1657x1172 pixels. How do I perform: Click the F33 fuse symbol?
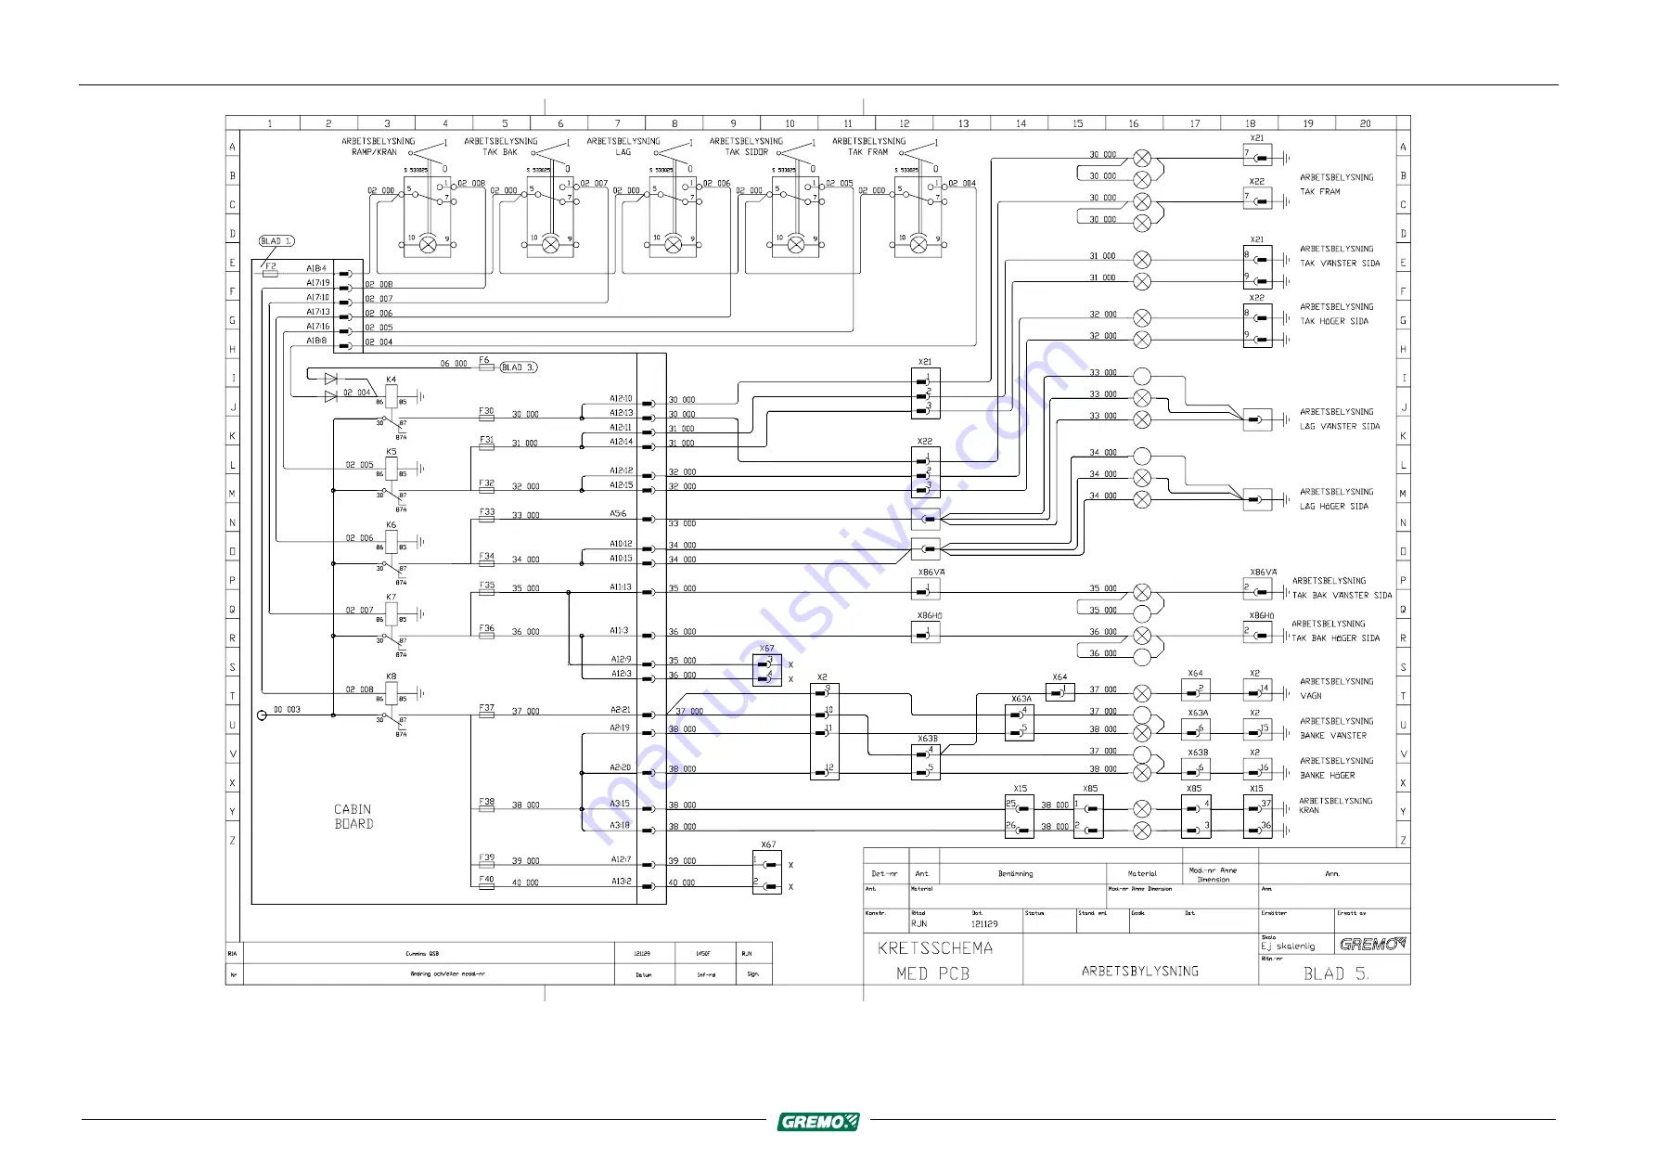pos(487,519)
